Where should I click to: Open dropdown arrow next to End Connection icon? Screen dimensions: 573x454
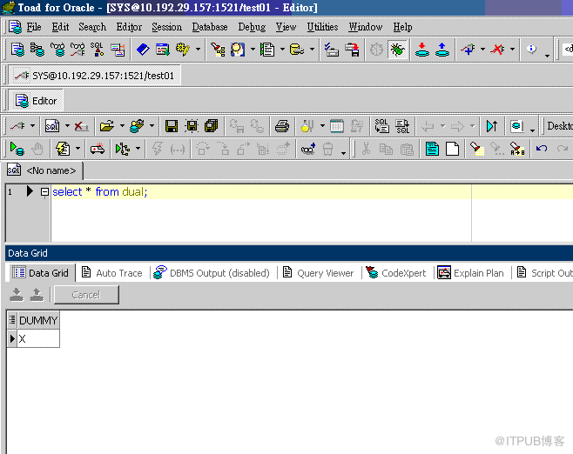coord(512,50)
